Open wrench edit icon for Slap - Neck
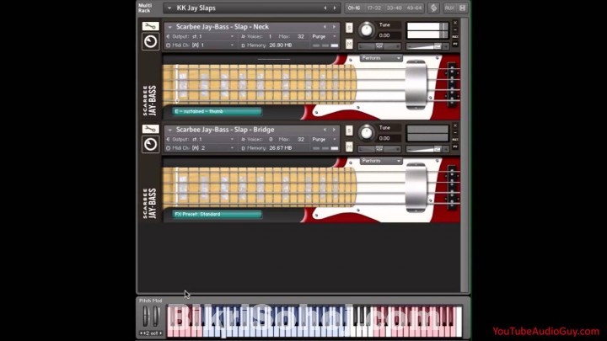The width and height of the screenshot is (607, 341). pyautogui.click(x=150, y=26)
